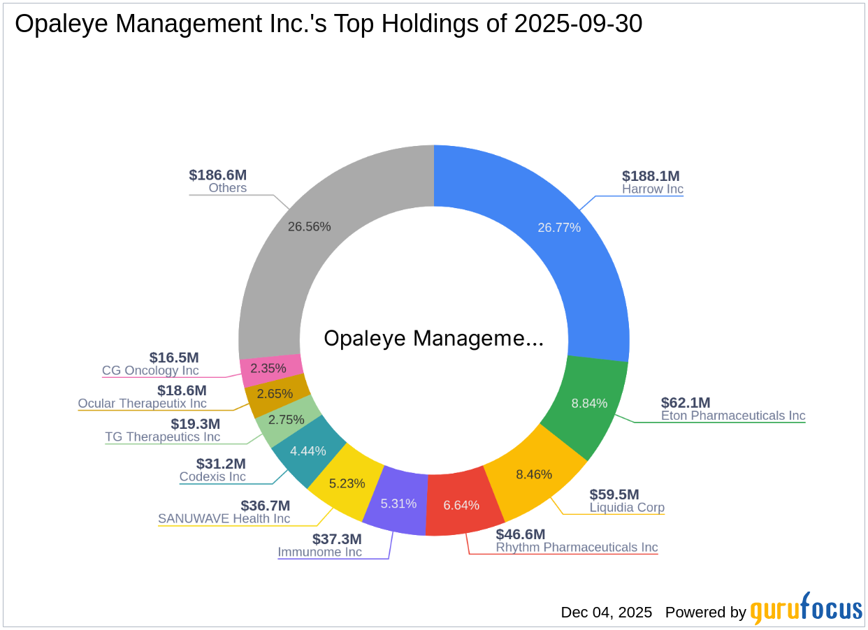Select the Rhythm Pharmaceuticals Inc label
Image resolution: width=868 pixels, height=630 pixels.
pyautogui.click(x=577, y=548)
